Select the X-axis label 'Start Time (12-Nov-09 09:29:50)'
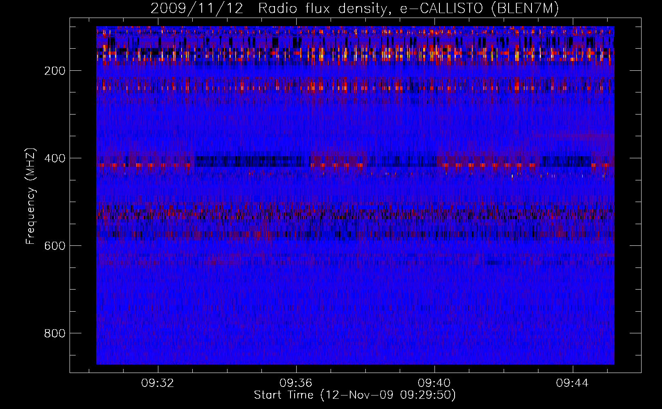 point(355,395)
